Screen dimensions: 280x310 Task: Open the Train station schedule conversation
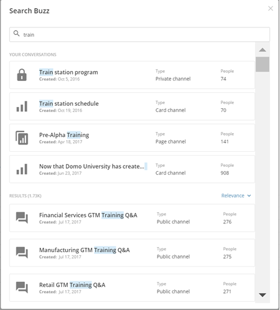(132, 106)
